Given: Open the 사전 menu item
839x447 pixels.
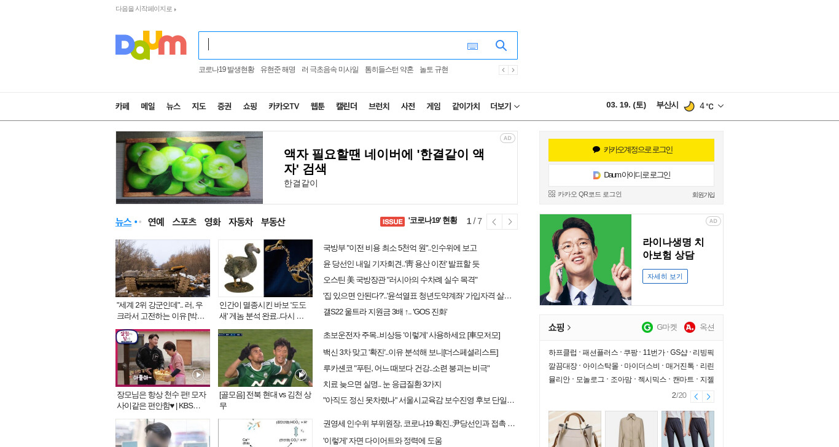Looking at the screenshot, I should pos(408,106).
